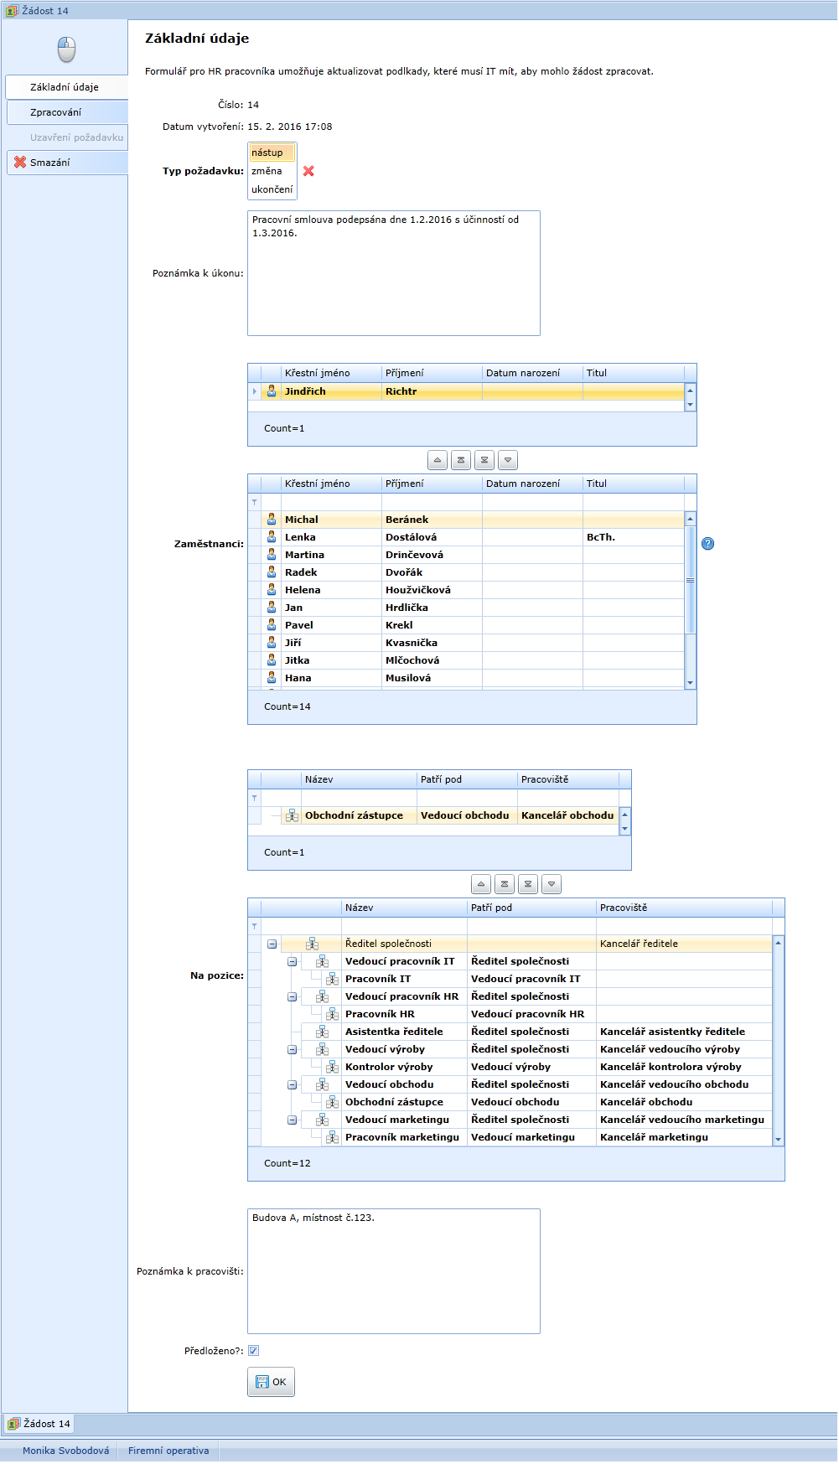The height and width of the screenshot is (1464, 839).
Task: Select the Smazání sidebar item
Action: pos(50,163)
